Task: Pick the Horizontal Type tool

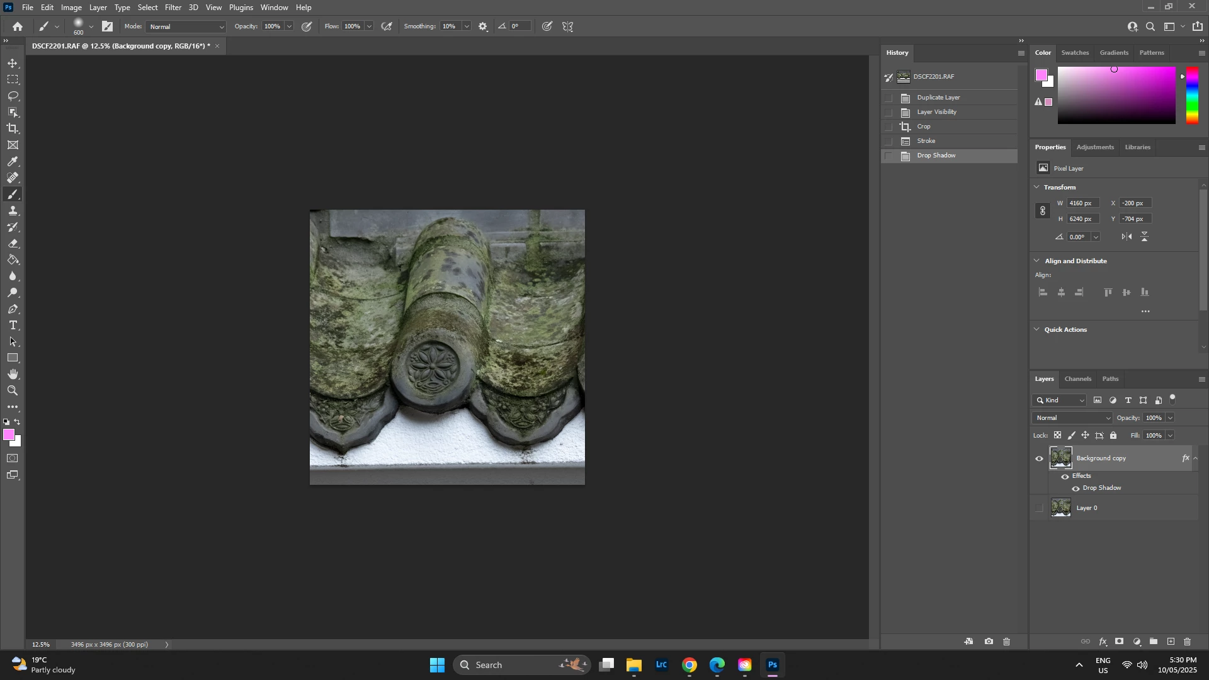Action: tap(13, 326)
